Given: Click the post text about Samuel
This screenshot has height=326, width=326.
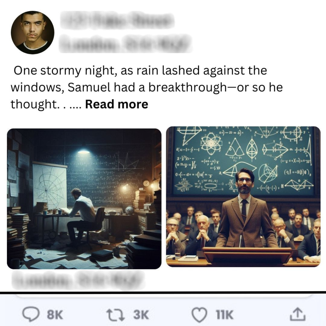Looking at the screenshot, I should 147,87.
